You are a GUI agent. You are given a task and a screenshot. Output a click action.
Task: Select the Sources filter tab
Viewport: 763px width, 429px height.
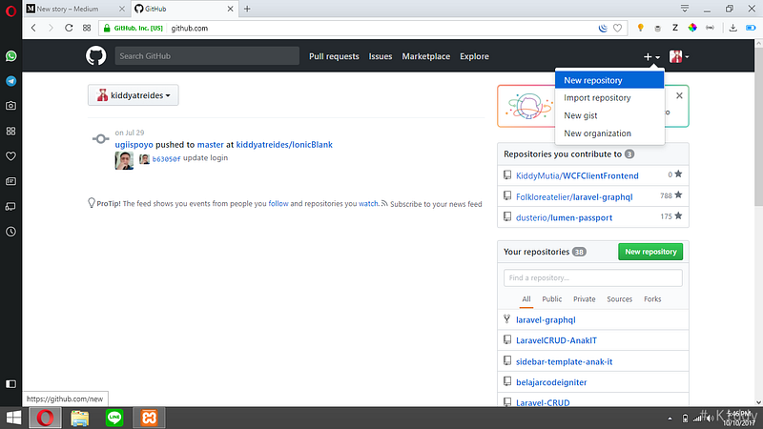coord(619,299)
